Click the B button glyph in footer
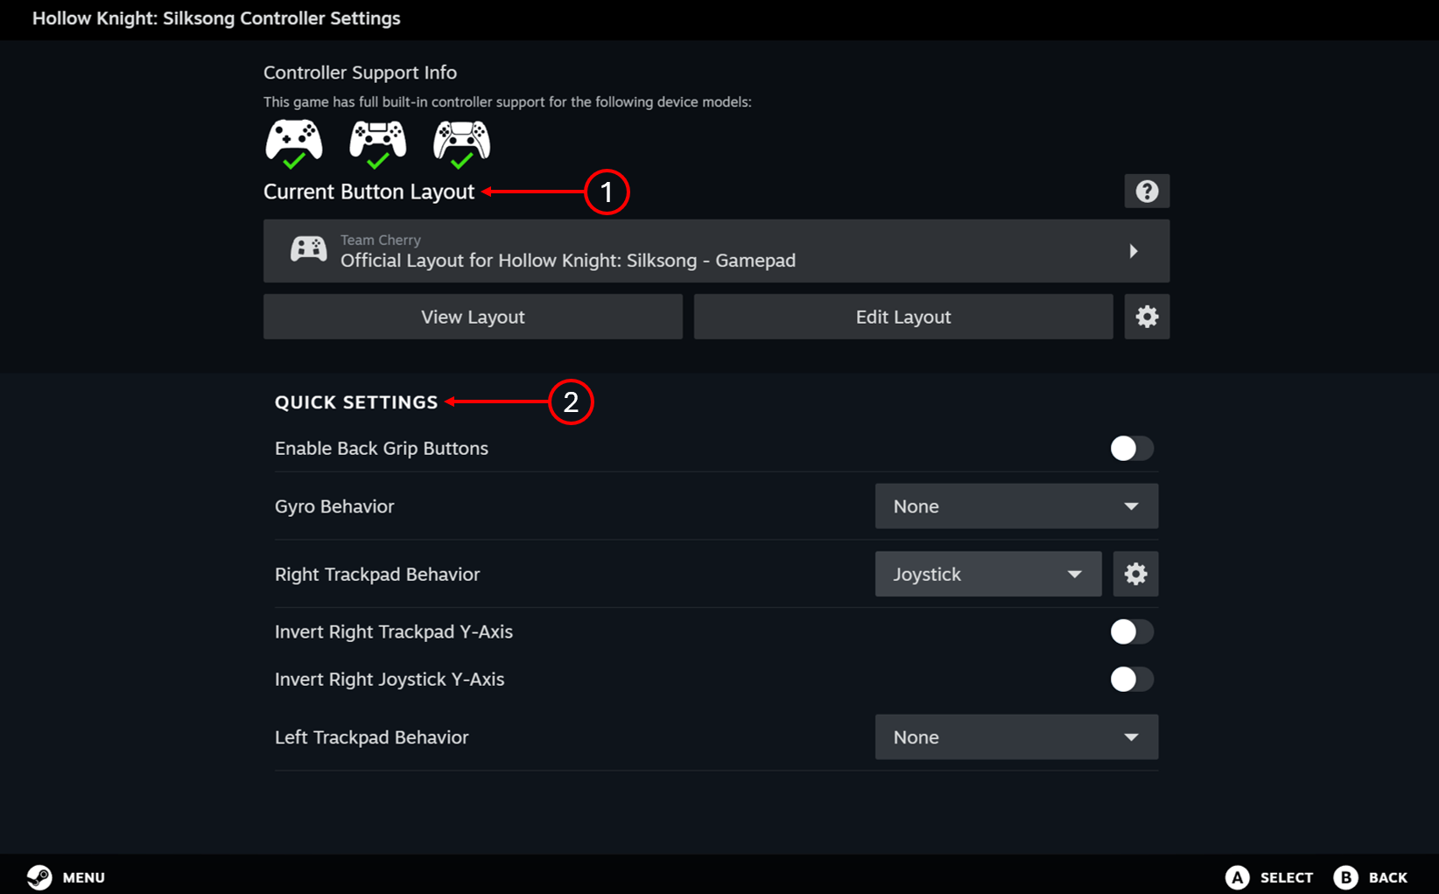This screenshot has width=1439, height=894. pyautogui.click(x=1346, y=877)
